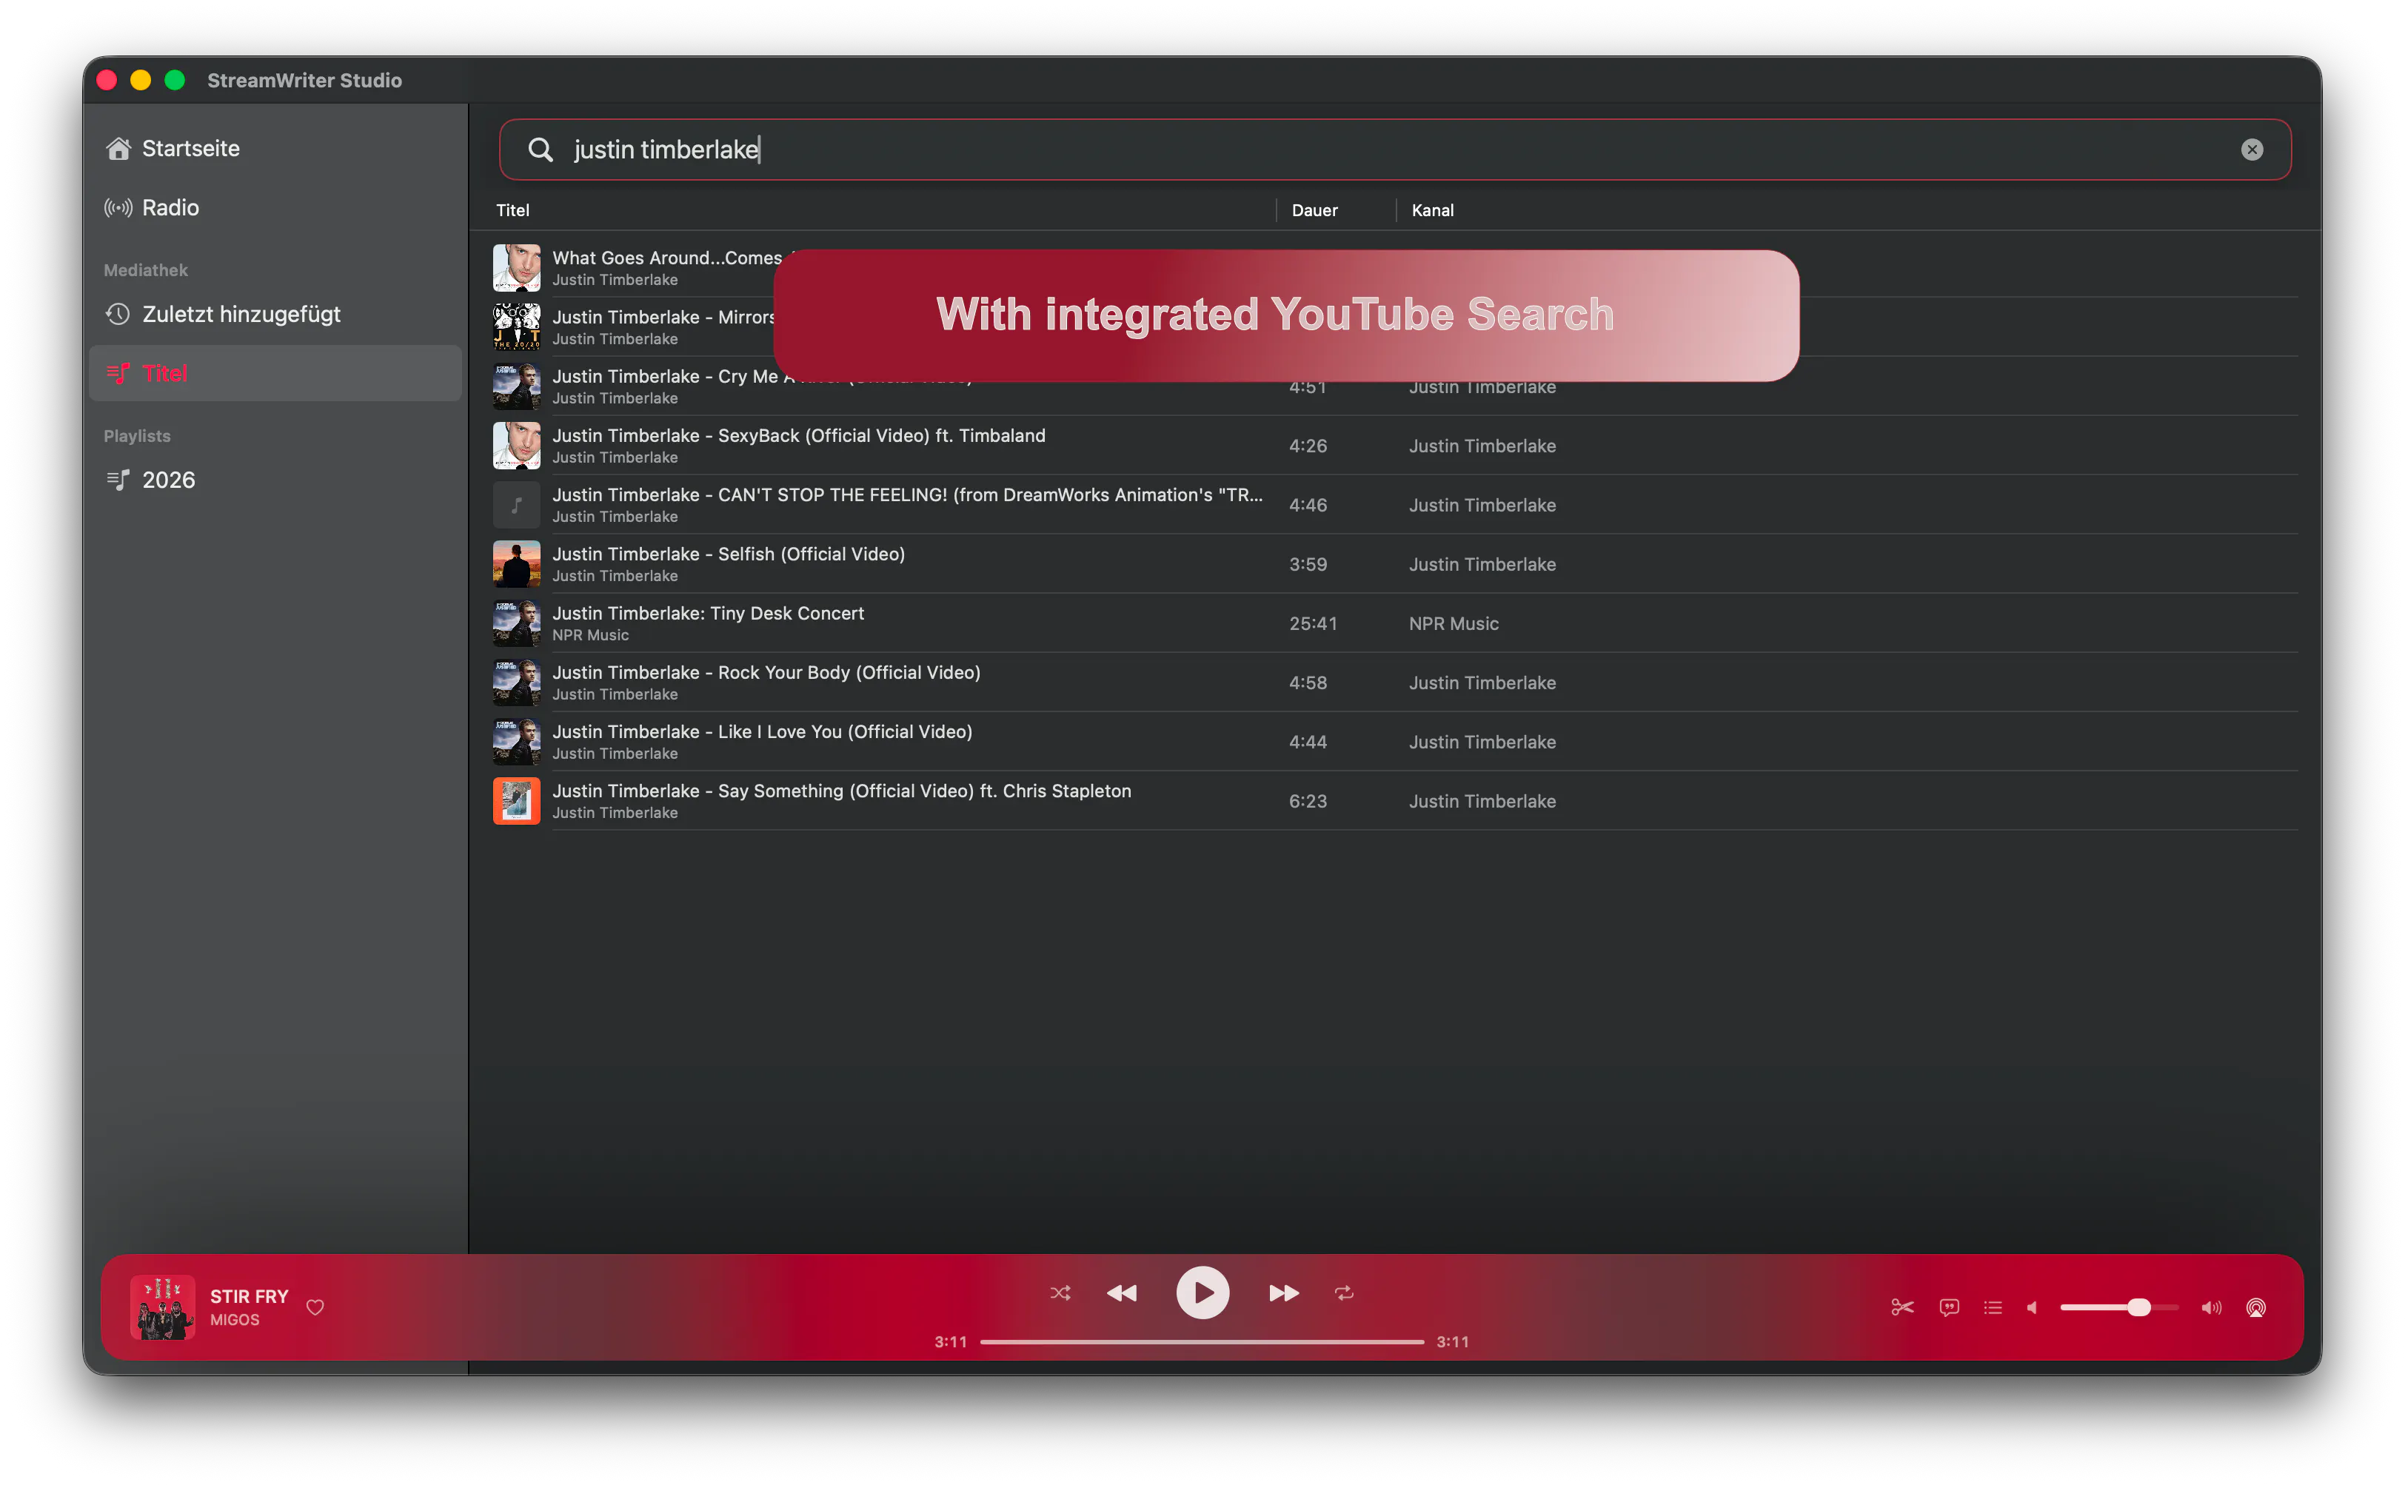Select thumbnail of Cry Me A River
This screenshot has height=1485, width=2405.
pyautogui.click(x=517, y=386)
